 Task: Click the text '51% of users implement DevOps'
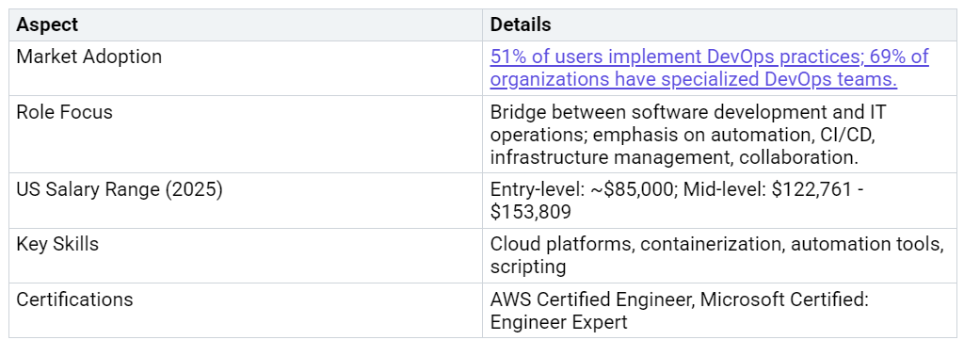point(632,57)
